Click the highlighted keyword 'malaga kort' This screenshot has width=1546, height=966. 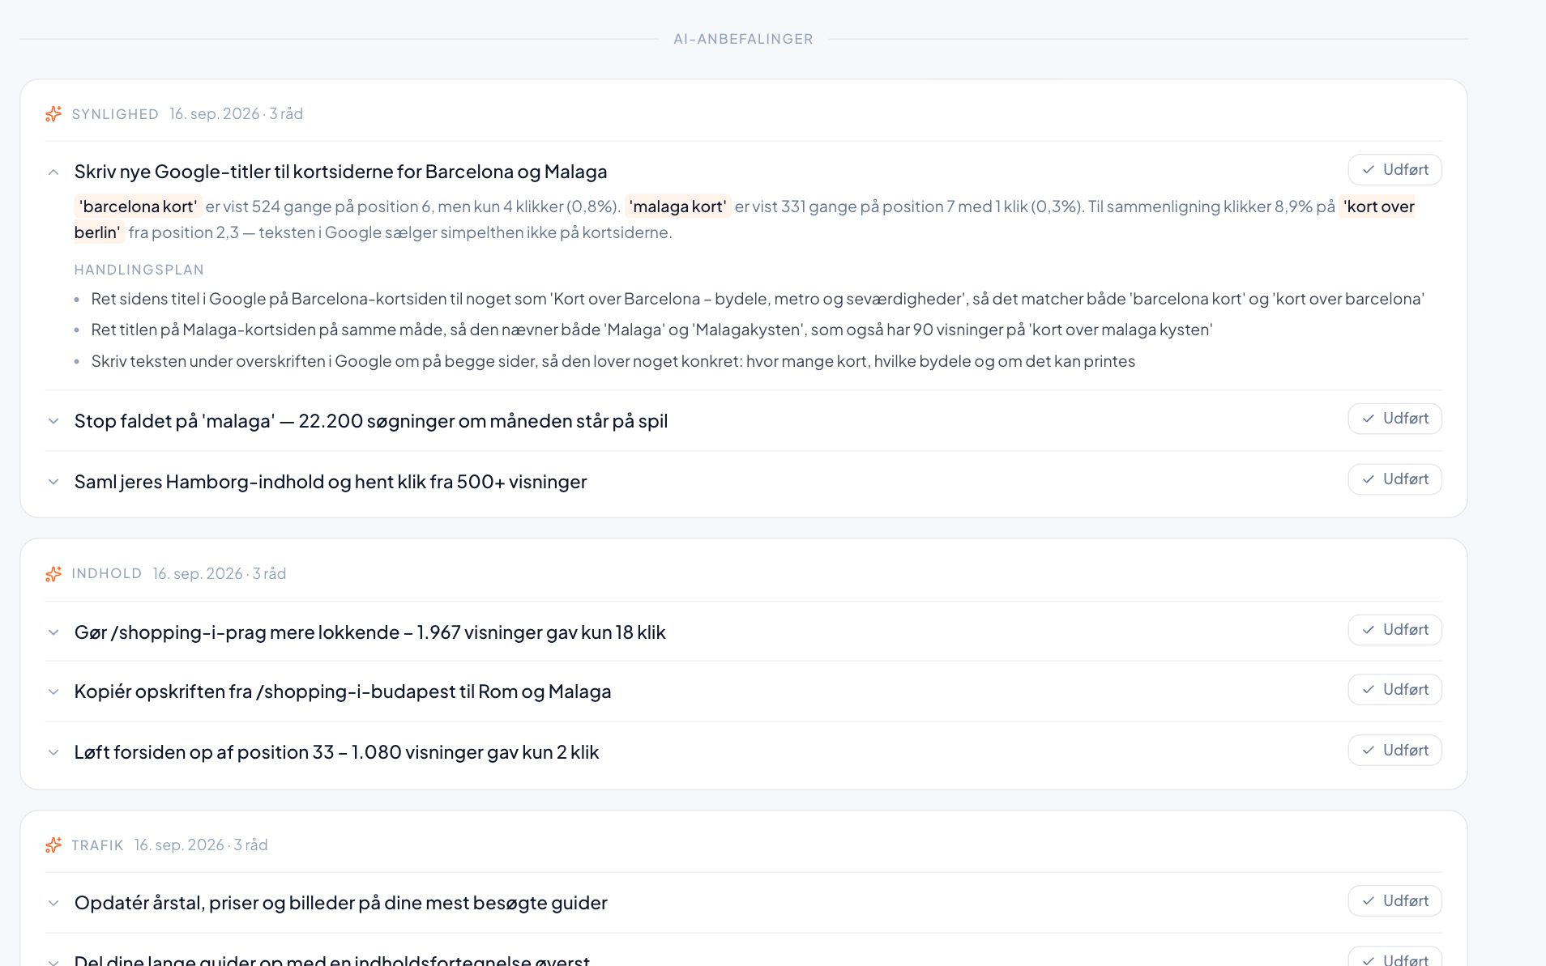tap(677, 206)
